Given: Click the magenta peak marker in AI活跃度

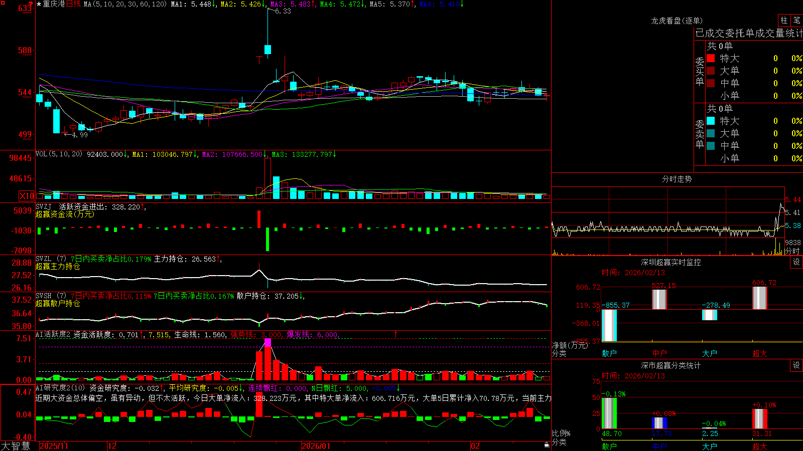Looking at the screenshot, I should [x=267, y=343].
